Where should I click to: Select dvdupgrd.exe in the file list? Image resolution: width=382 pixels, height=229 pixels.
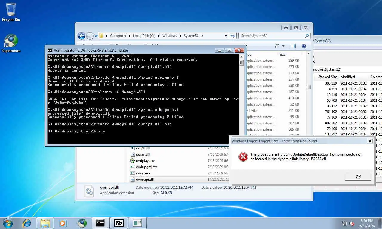click(147, 167)
